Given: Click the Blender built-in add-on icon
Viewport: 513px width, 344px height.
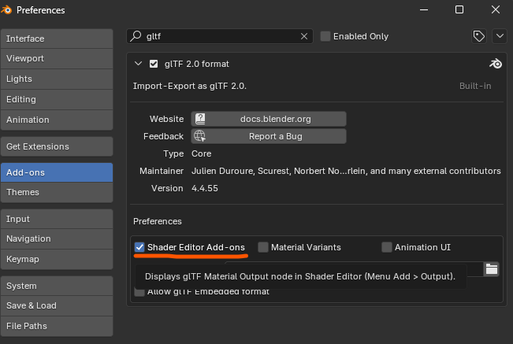Looking at the screenshot, I should tap(496, 64).
